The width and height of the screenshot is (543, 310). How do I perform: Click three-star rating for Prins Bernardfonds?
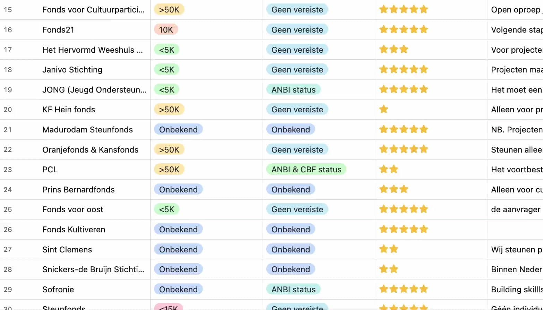[x=394, y=189]
